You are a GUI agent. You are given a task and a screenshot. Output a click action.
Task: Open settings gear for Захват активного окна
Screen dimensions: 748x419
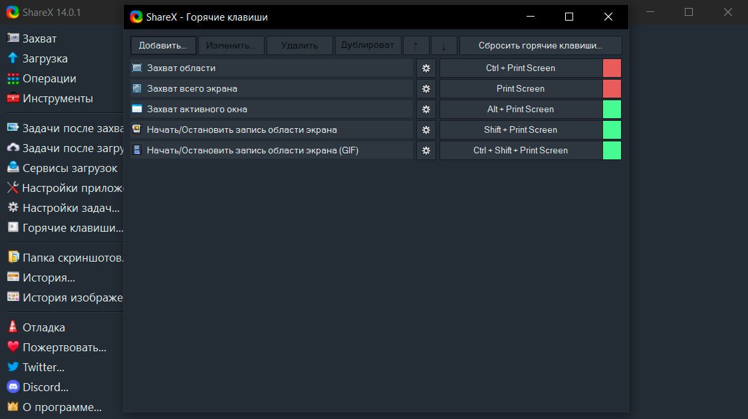pos(426,109)
